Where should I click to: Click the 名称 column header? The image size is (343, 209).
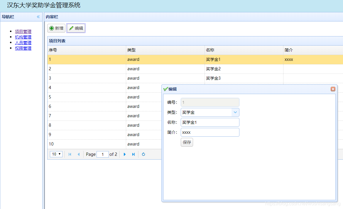244,50
